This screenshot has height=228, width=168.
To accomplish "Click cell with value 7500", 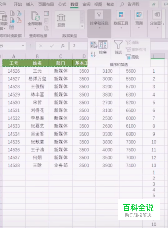I will coord(131,150).
